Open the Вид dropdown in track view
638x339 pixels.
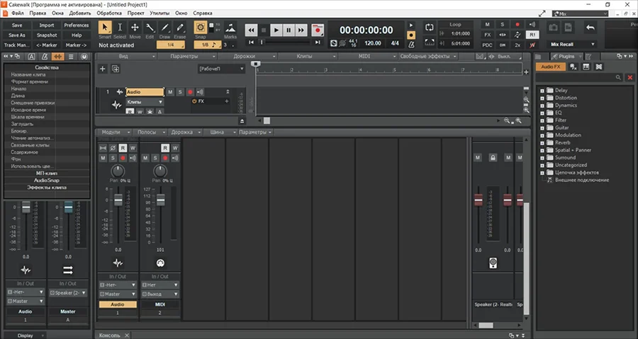[127, 57]
